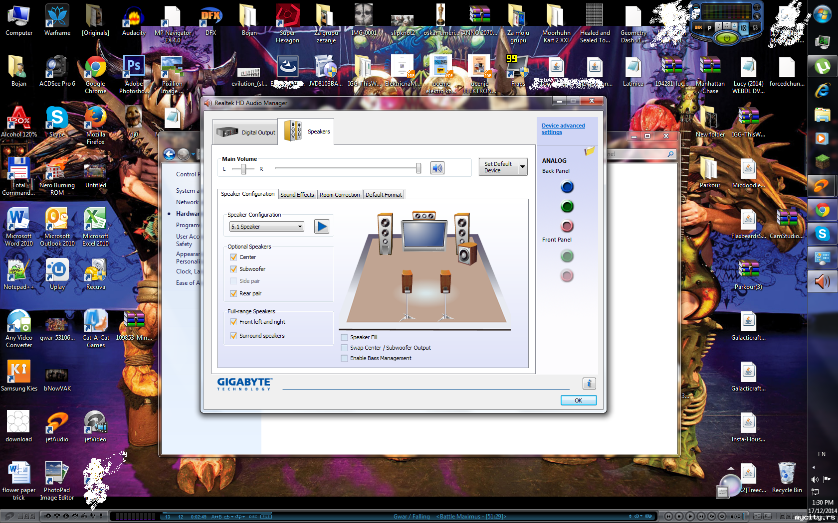Switch to the Digital Output tab
Screen dimensions: 838x523
pos(245,132)
